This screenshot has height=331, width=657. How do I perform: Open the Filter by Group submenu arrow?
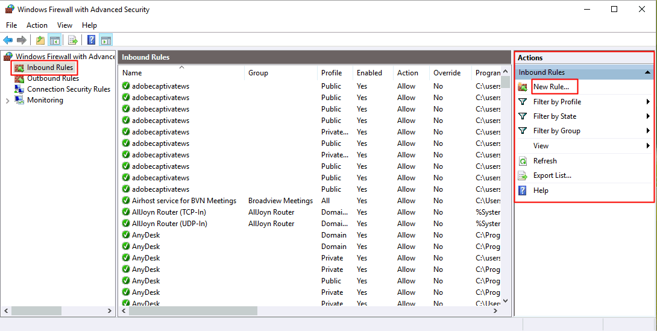(x=648, y=131)
